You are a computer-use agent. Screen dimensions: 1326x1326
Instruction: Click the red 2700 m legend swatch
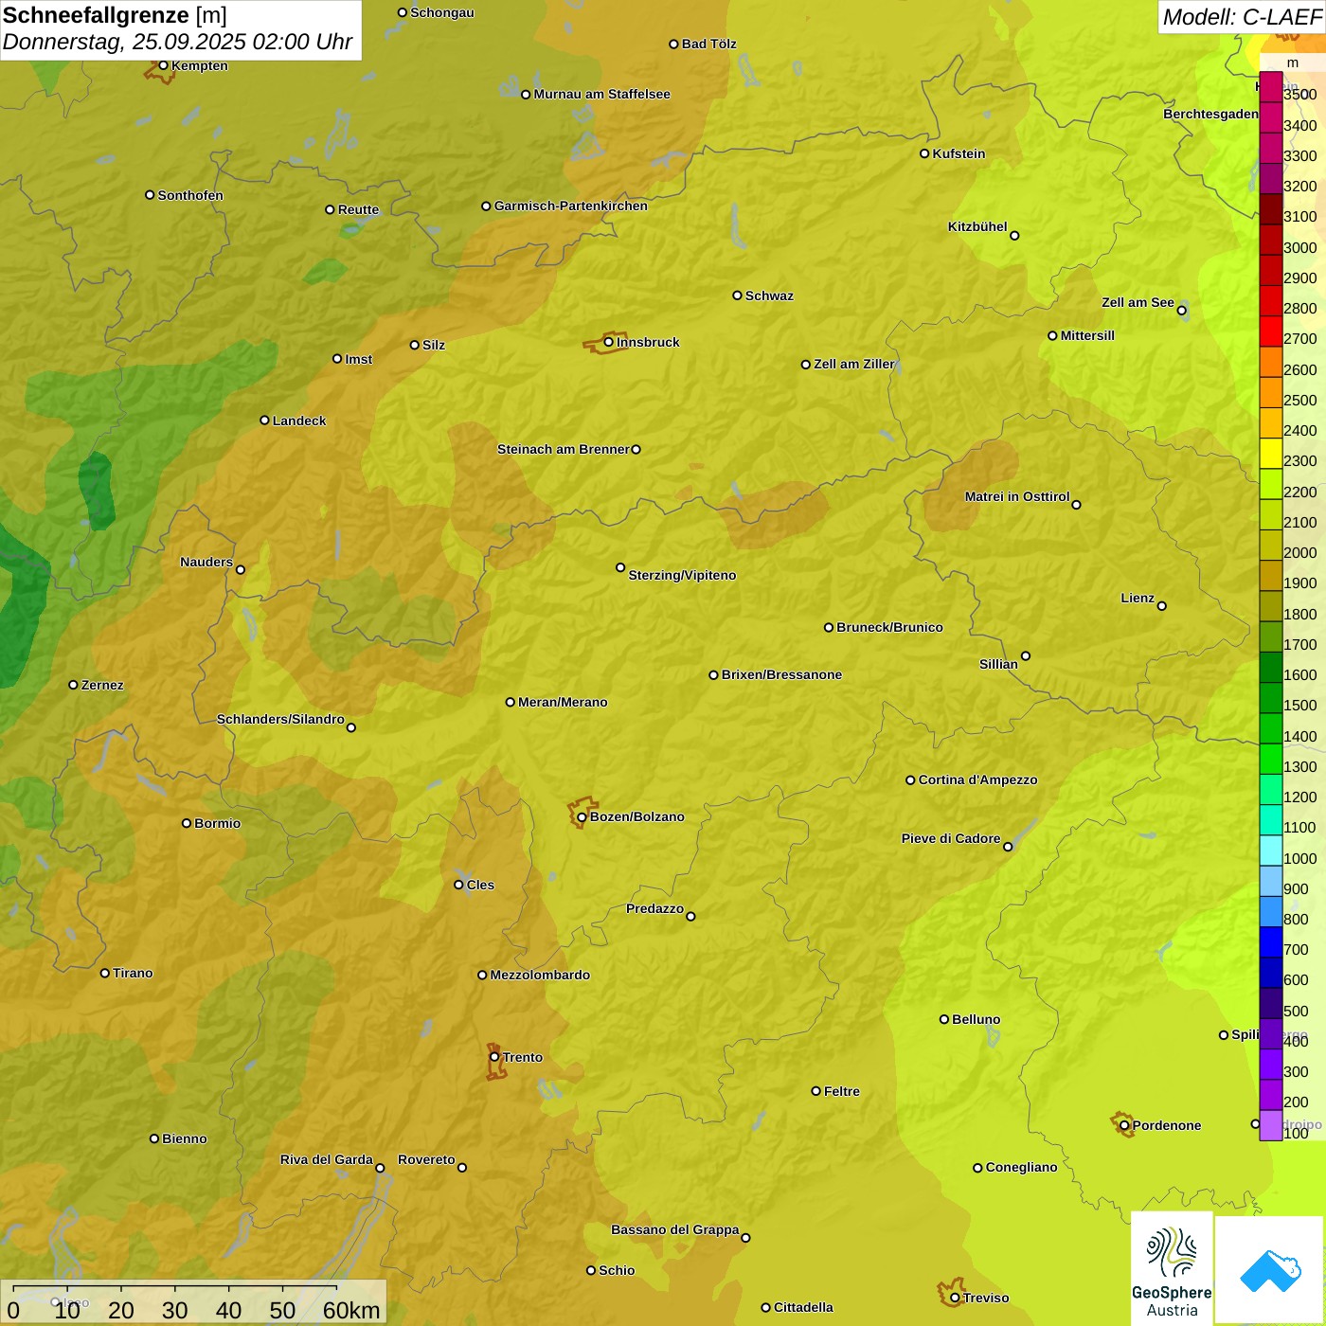click(1271, 331)
